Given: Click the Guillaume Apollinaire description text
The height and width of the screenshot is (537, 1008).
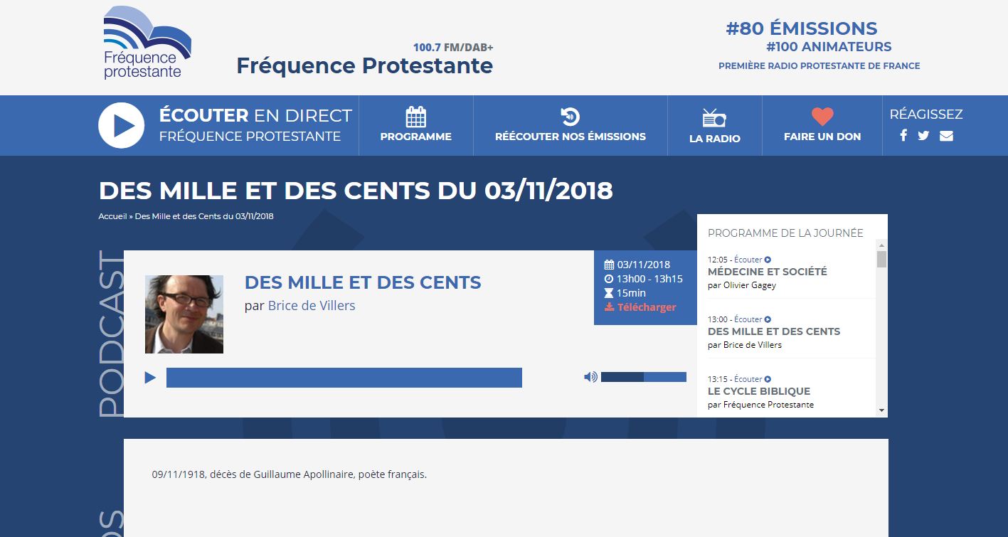Looking at the screenshot, I should (x=290, y=474).
